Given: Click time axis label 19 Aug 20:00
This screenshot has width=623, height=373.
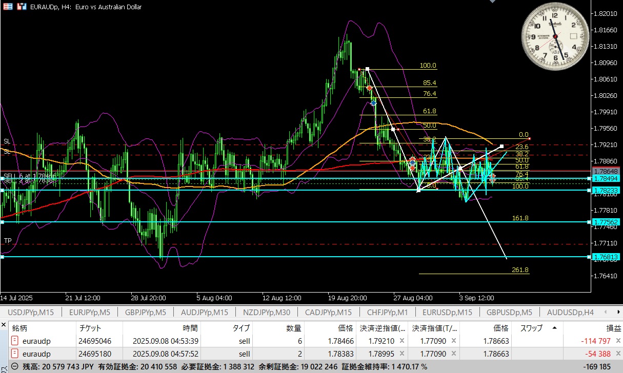Looking at the screenshot, I should point(348,298).
